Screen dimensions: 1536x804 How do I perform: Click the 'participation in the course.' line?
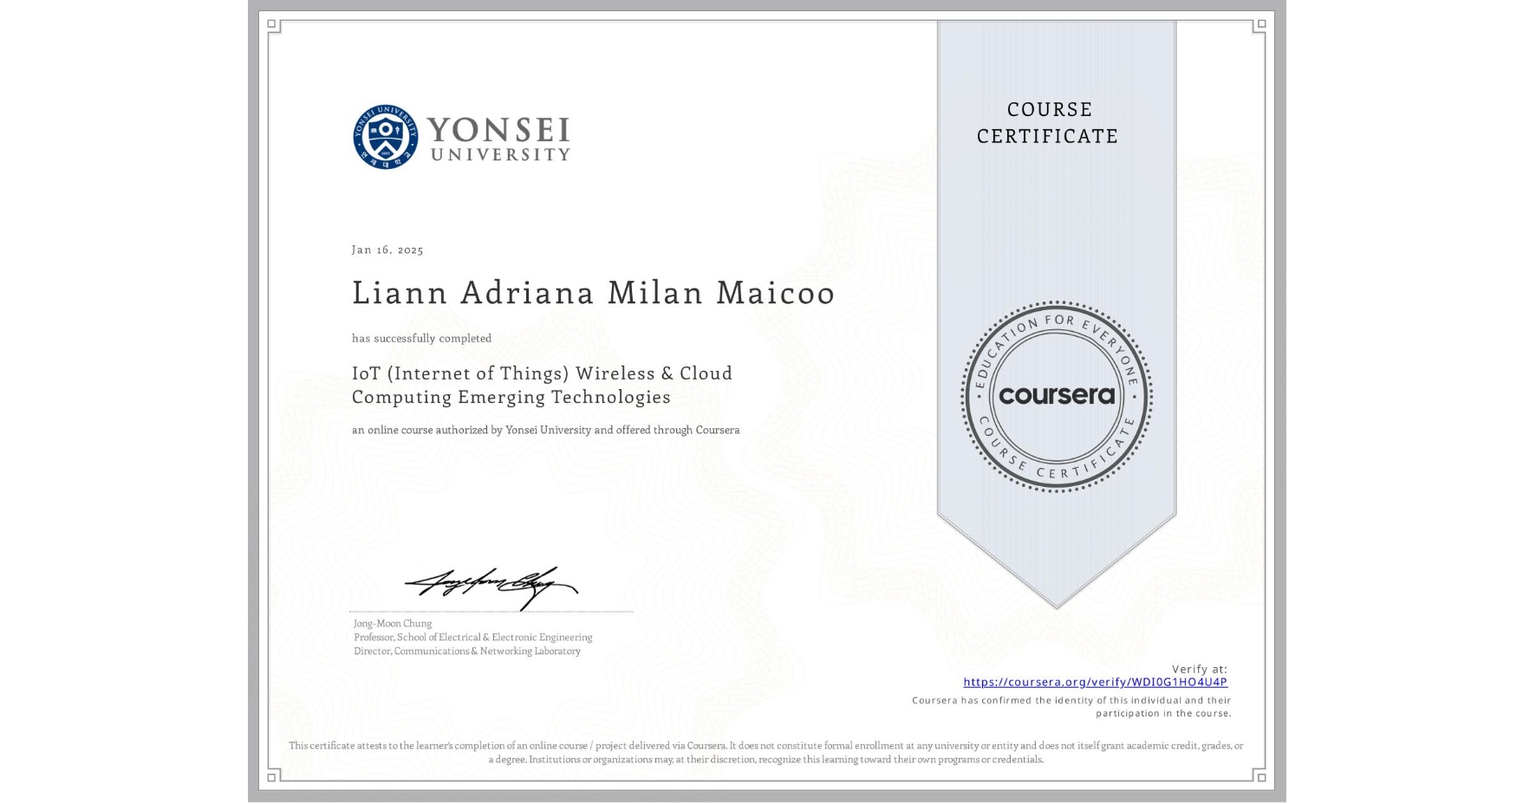pos(1163,713)
